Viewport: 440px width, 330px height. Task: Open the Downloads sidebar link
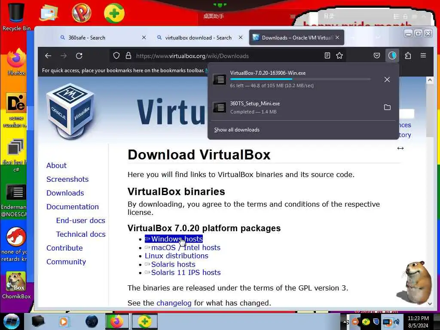point(65,193)
